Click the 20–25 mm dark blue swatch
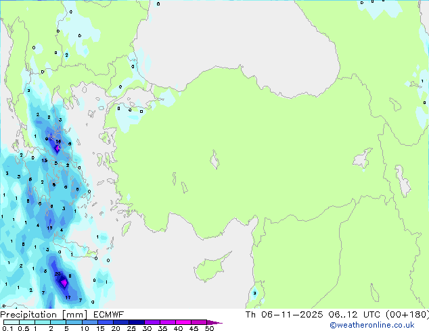The width and height of the screenshot is (429, 331). (120, 322)
